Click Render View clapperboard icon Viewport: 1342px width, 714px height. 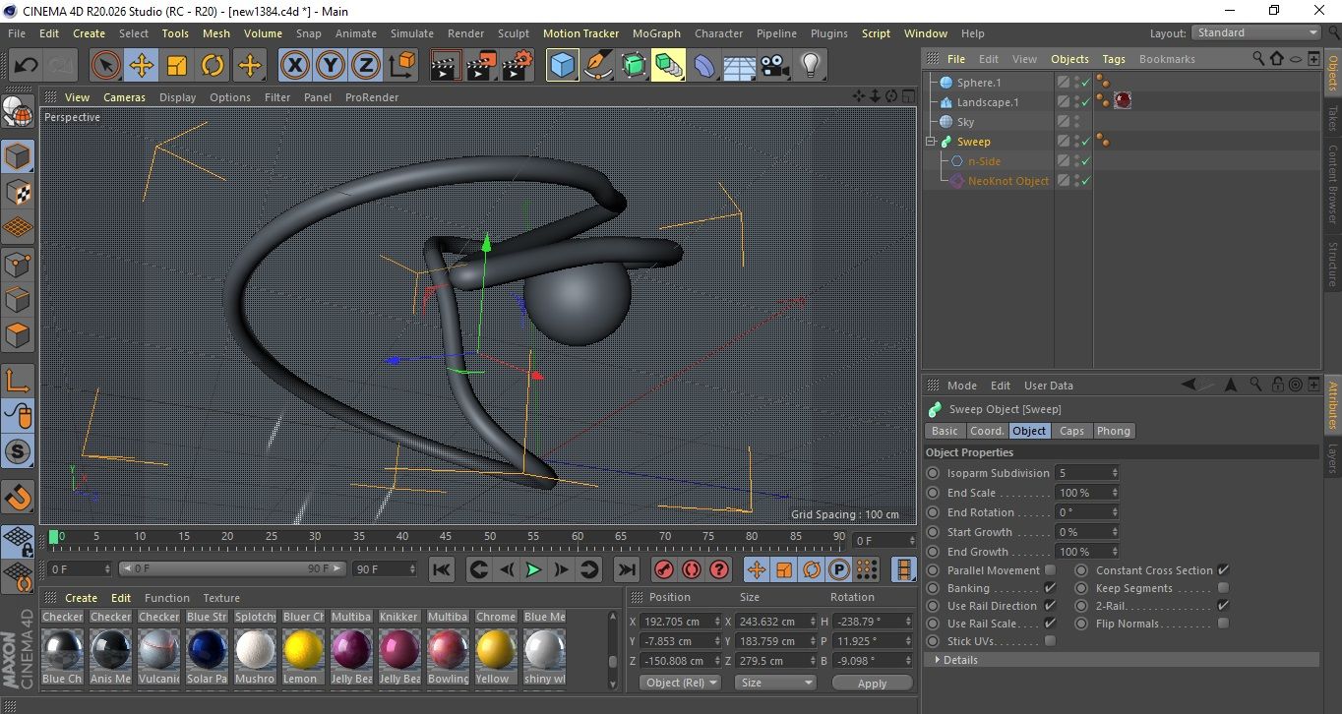pos(447,66)
